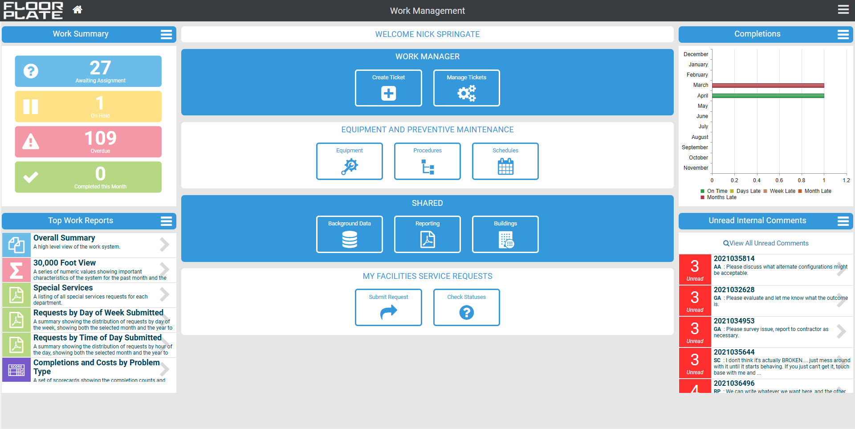855x429 pixels.
Task: Open main hamburger menu in header
Action: click(843, 10)
